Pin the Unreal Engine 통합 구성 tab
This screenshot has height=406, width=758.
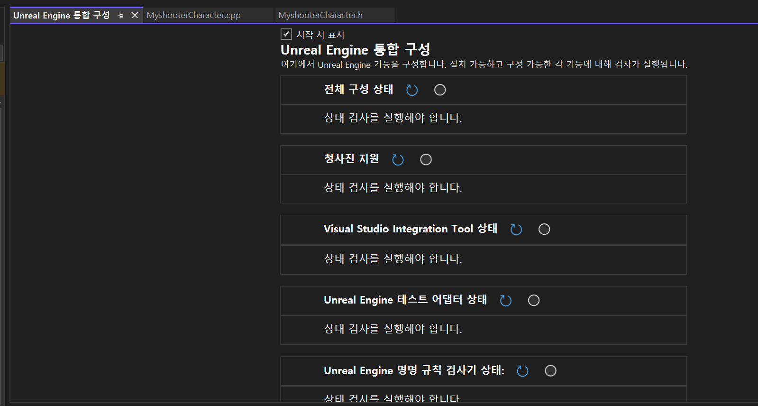(120, 16)
